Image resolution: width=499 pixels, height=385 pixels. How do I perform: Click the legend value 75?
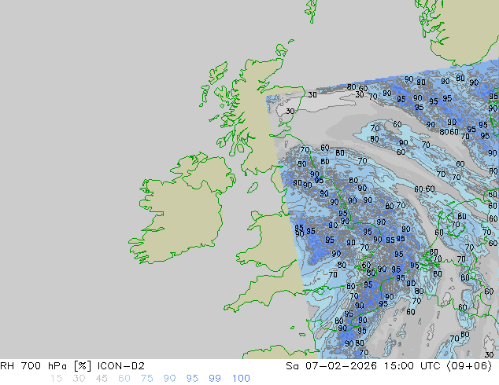tap(146, 379)
